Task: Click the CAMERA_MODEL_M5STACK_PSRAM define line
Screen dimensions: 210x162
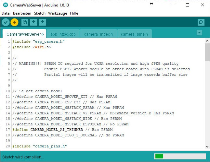Action: point(68,108)
